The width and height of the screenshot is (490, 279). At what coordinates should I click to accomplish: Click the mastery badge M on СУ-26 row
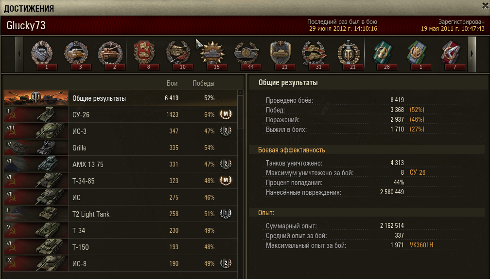click(x=226, y=114)
